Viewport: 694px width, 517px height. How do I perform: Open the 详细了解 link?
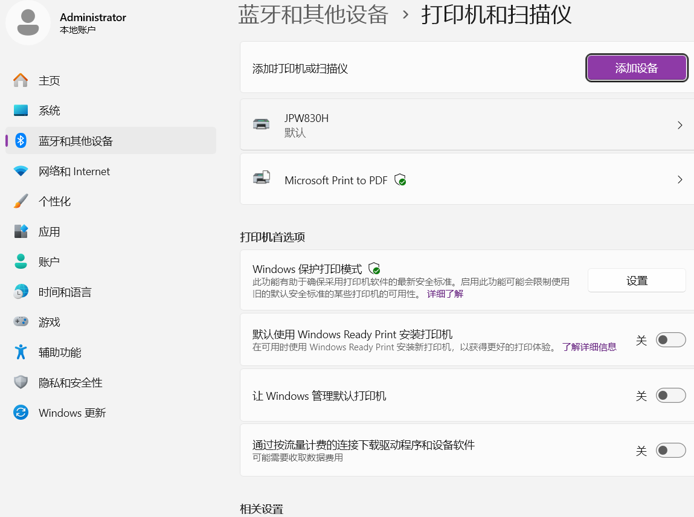coord(445,294)
